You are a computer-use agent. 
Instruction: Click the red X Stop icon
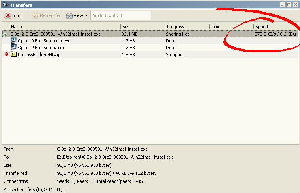[8, 15]
